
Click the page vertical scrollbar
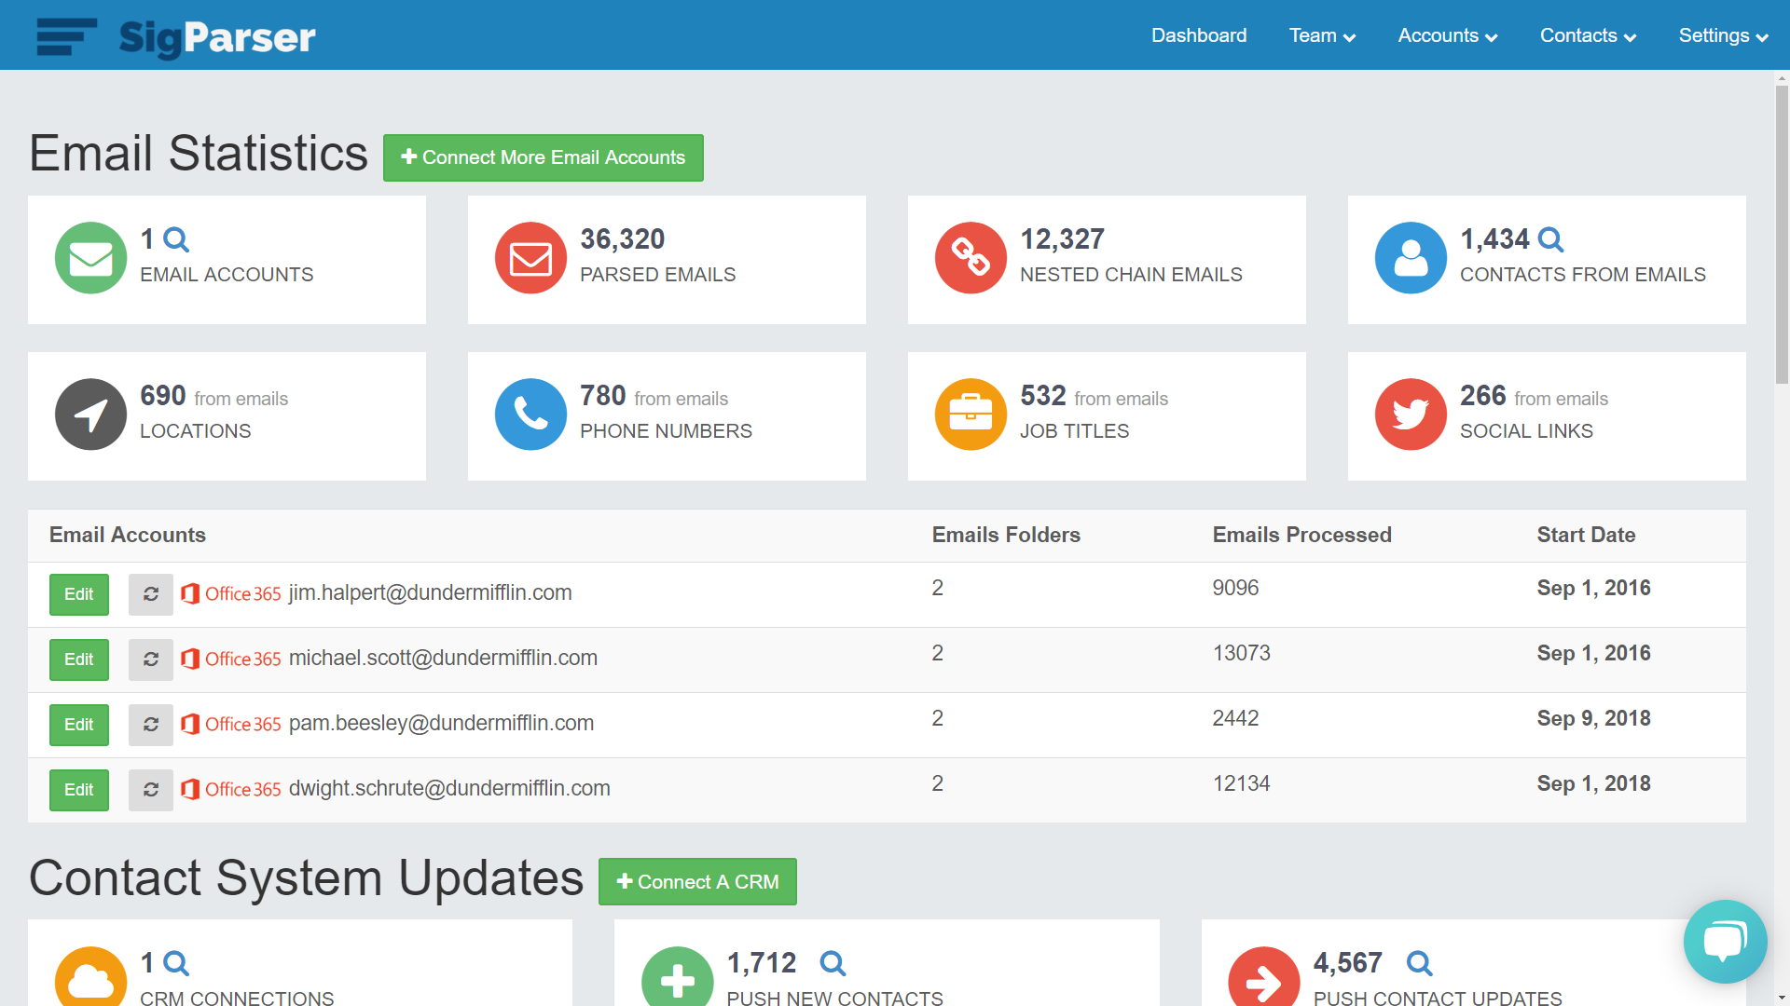(1782, 233)
